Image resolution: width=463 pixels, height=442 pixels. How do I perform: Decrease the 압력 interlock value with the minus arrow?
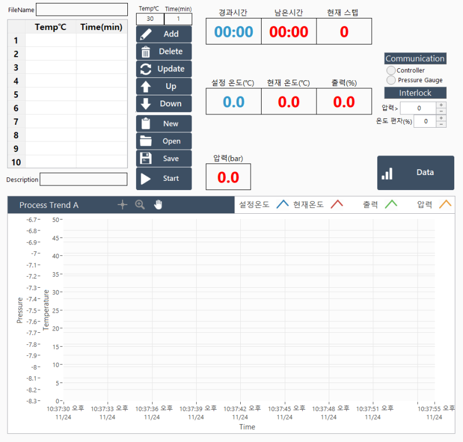click(441, 112)
